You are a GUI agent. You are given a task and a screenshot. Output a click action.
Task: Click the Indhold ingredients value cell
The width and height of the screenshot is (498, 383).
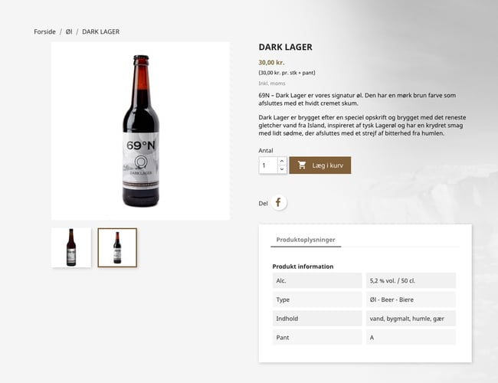click(x=411, y=318)
